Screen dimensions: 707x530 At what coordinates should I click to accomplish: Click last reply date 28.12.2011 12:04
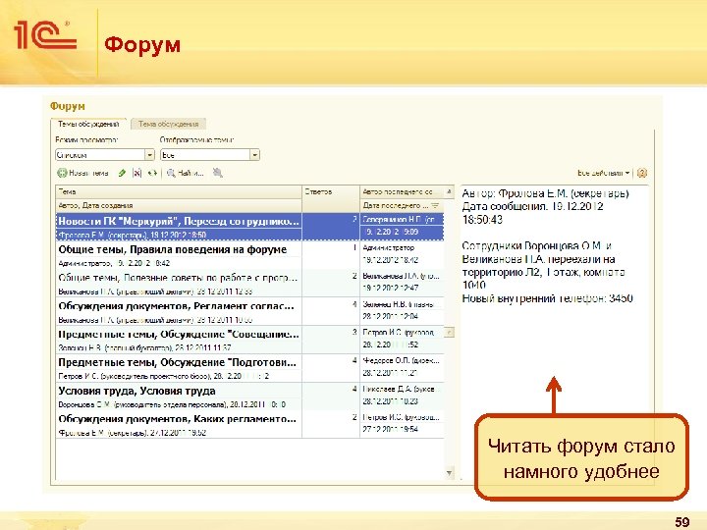click(391, 316)
